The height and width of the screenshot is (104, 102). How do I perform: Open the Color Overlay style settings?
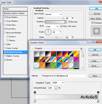tap(12, 48)
